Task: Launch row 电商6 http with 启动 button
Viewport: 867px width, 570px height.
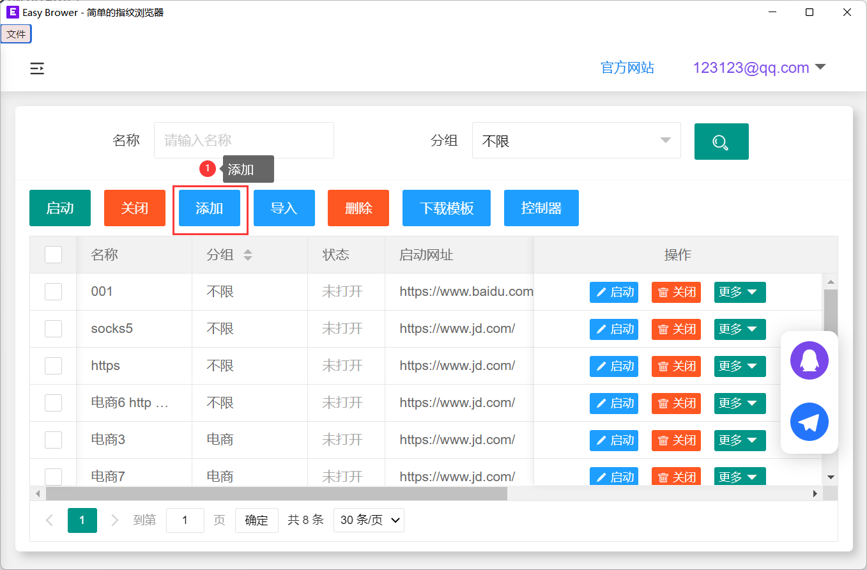Action: click(x=614, y=403)
